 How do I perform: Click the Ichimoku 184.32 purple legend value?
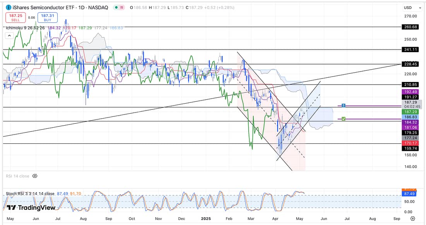54,28
